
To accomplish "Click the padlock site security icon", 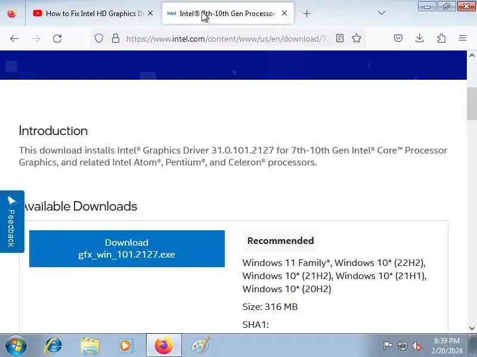I will (116, 38).
